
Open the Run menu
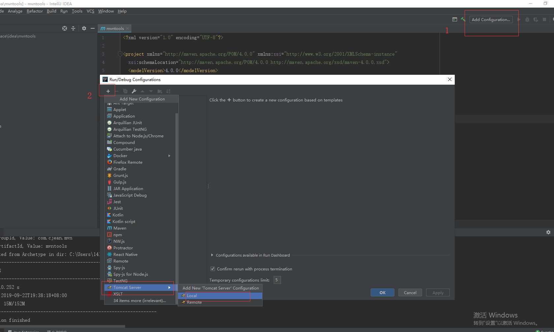(64, 11)
